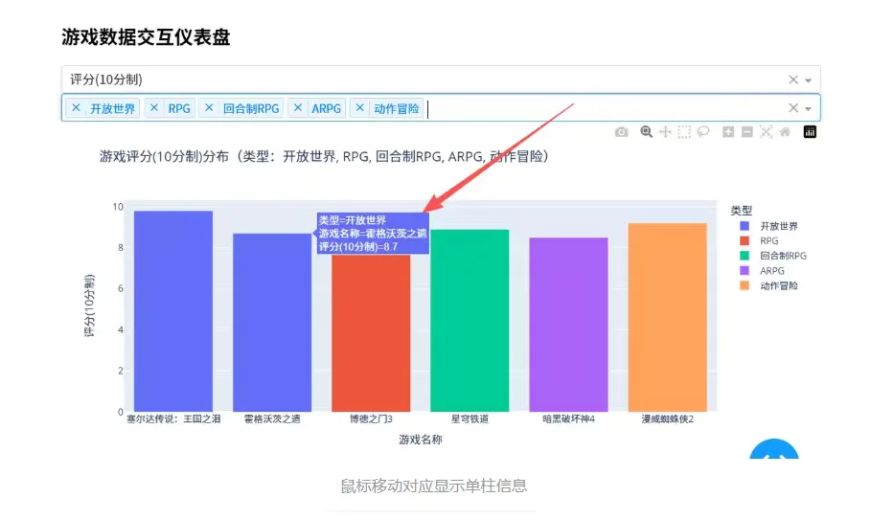The width and height of the screenshot is (871, 520).
Task: Remove the ARPG tag
Action: pyautogui.click(x=298, y=107)
